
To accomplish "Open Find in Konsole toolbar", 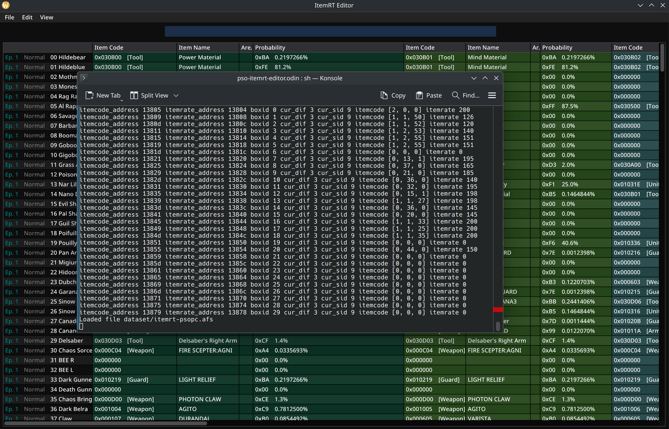I will 465,95.
